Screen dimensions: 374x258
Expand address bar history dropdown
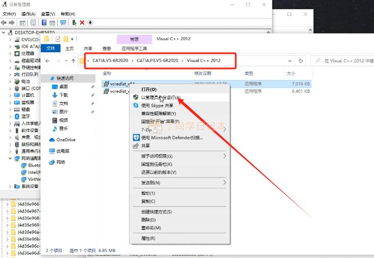[x=290, y=61]
